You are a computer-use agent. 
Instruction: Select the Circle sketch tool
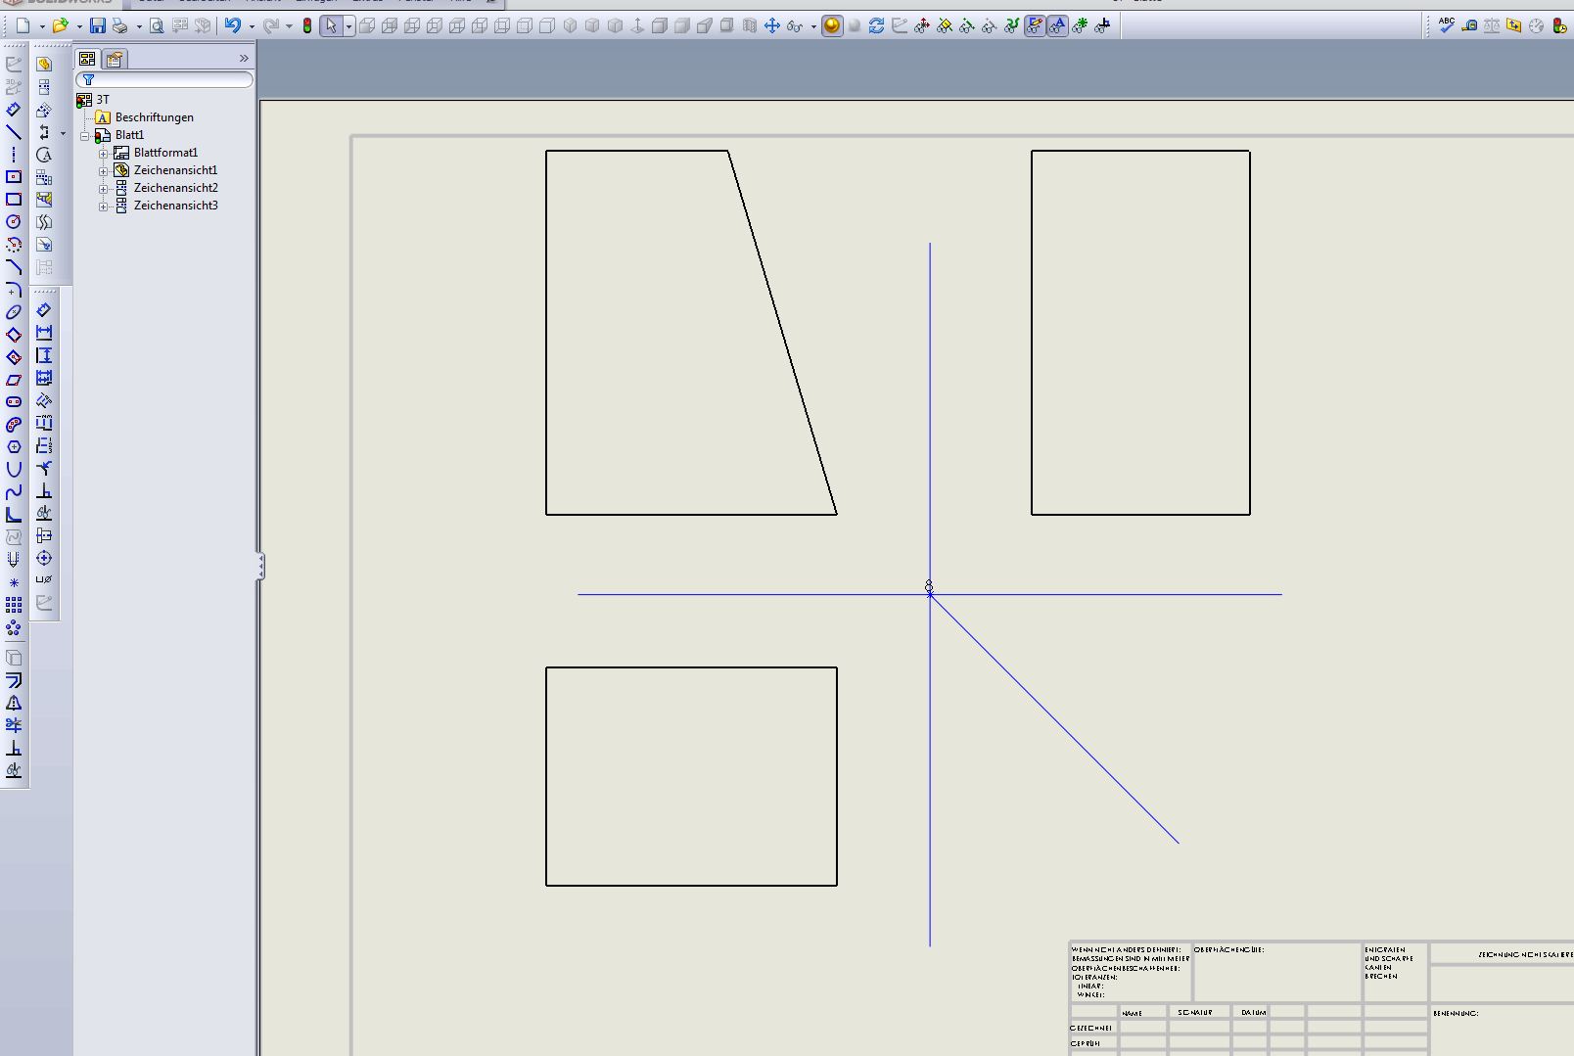(14, 222)
